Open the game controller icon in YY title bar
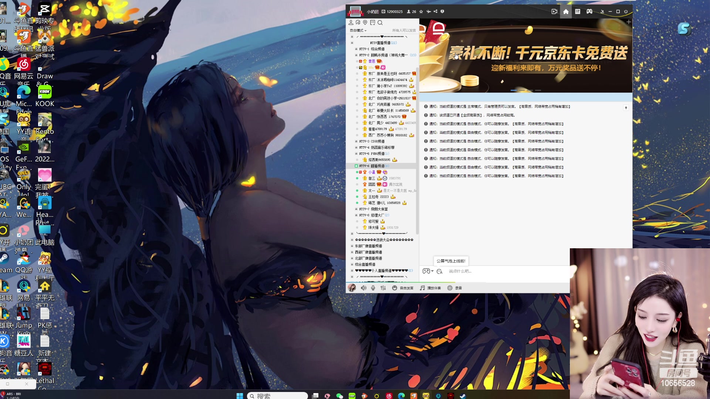The width and height of the screenshot is (710, 399). (x=589, y=11)
